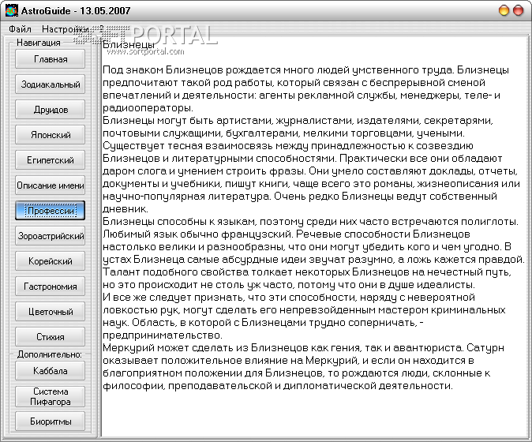Open the Египетский horoscope
The image size is (532, 442).
(51, 160)
